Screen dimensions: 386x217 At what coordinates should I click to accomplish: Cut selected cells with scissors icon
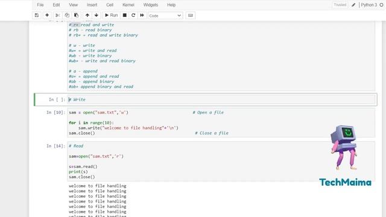point(58,15)
